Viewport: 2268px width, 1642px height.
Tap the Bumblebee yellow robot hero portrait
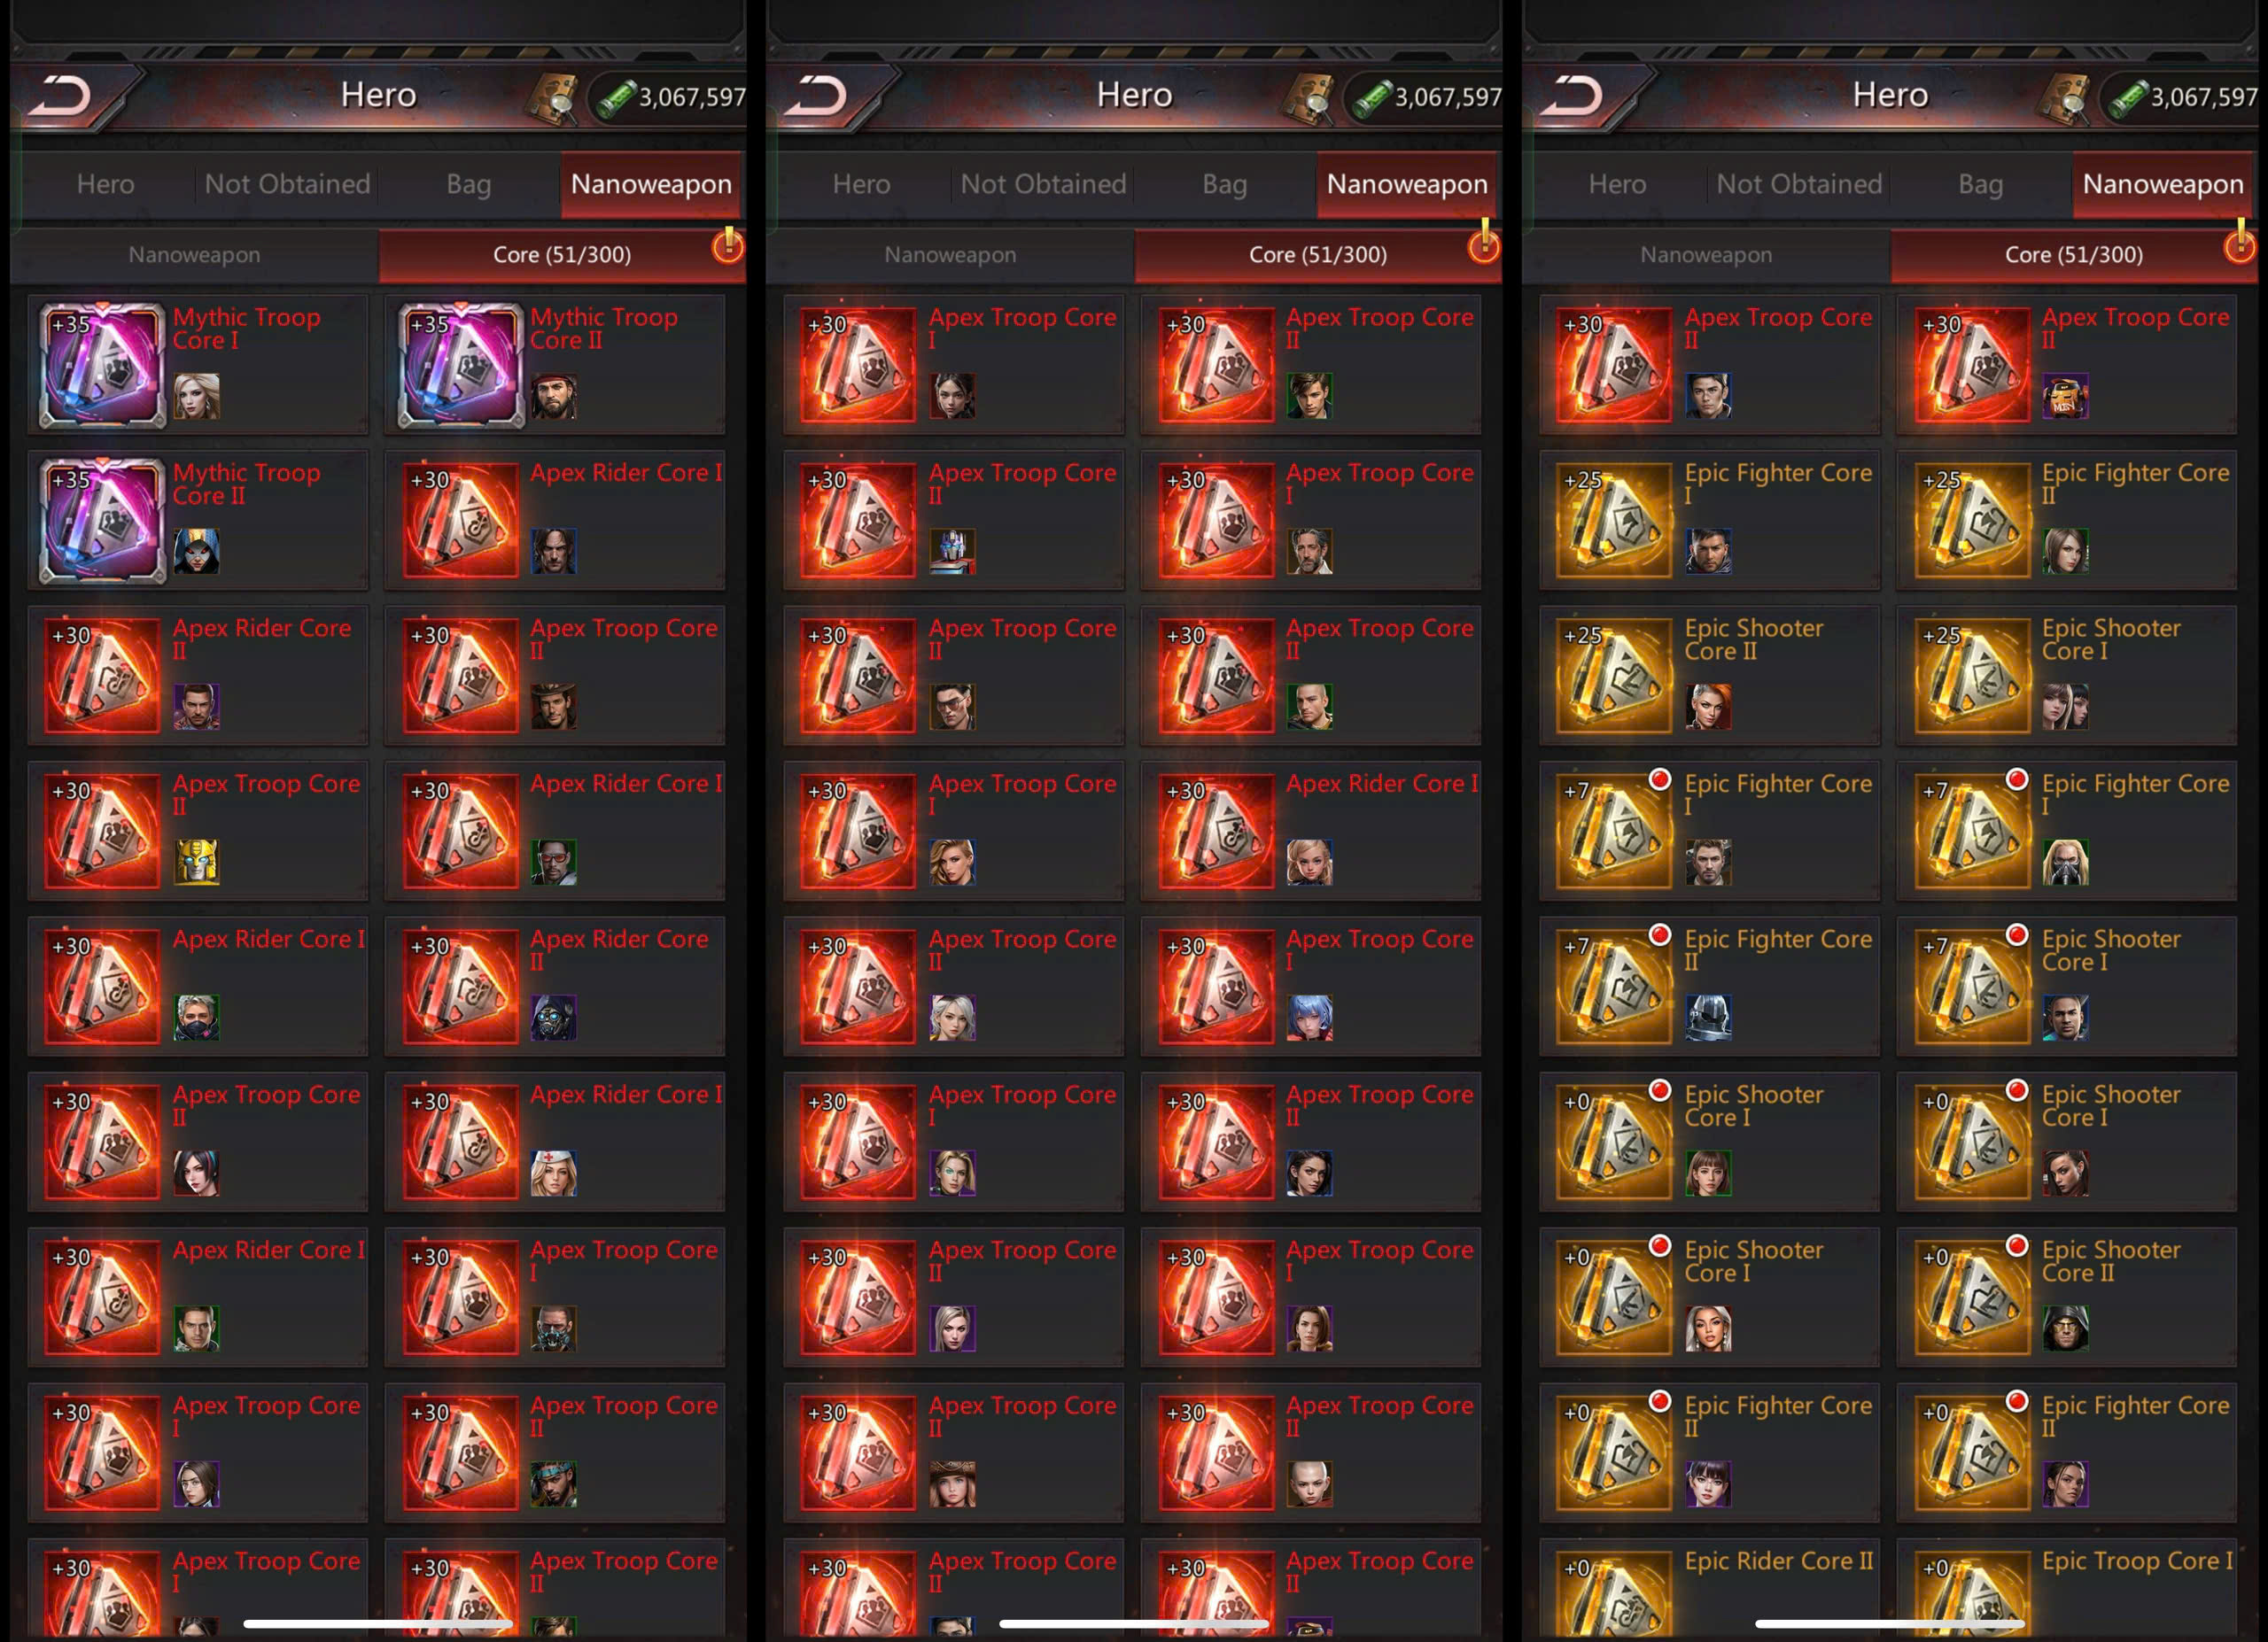click(197, 863)
